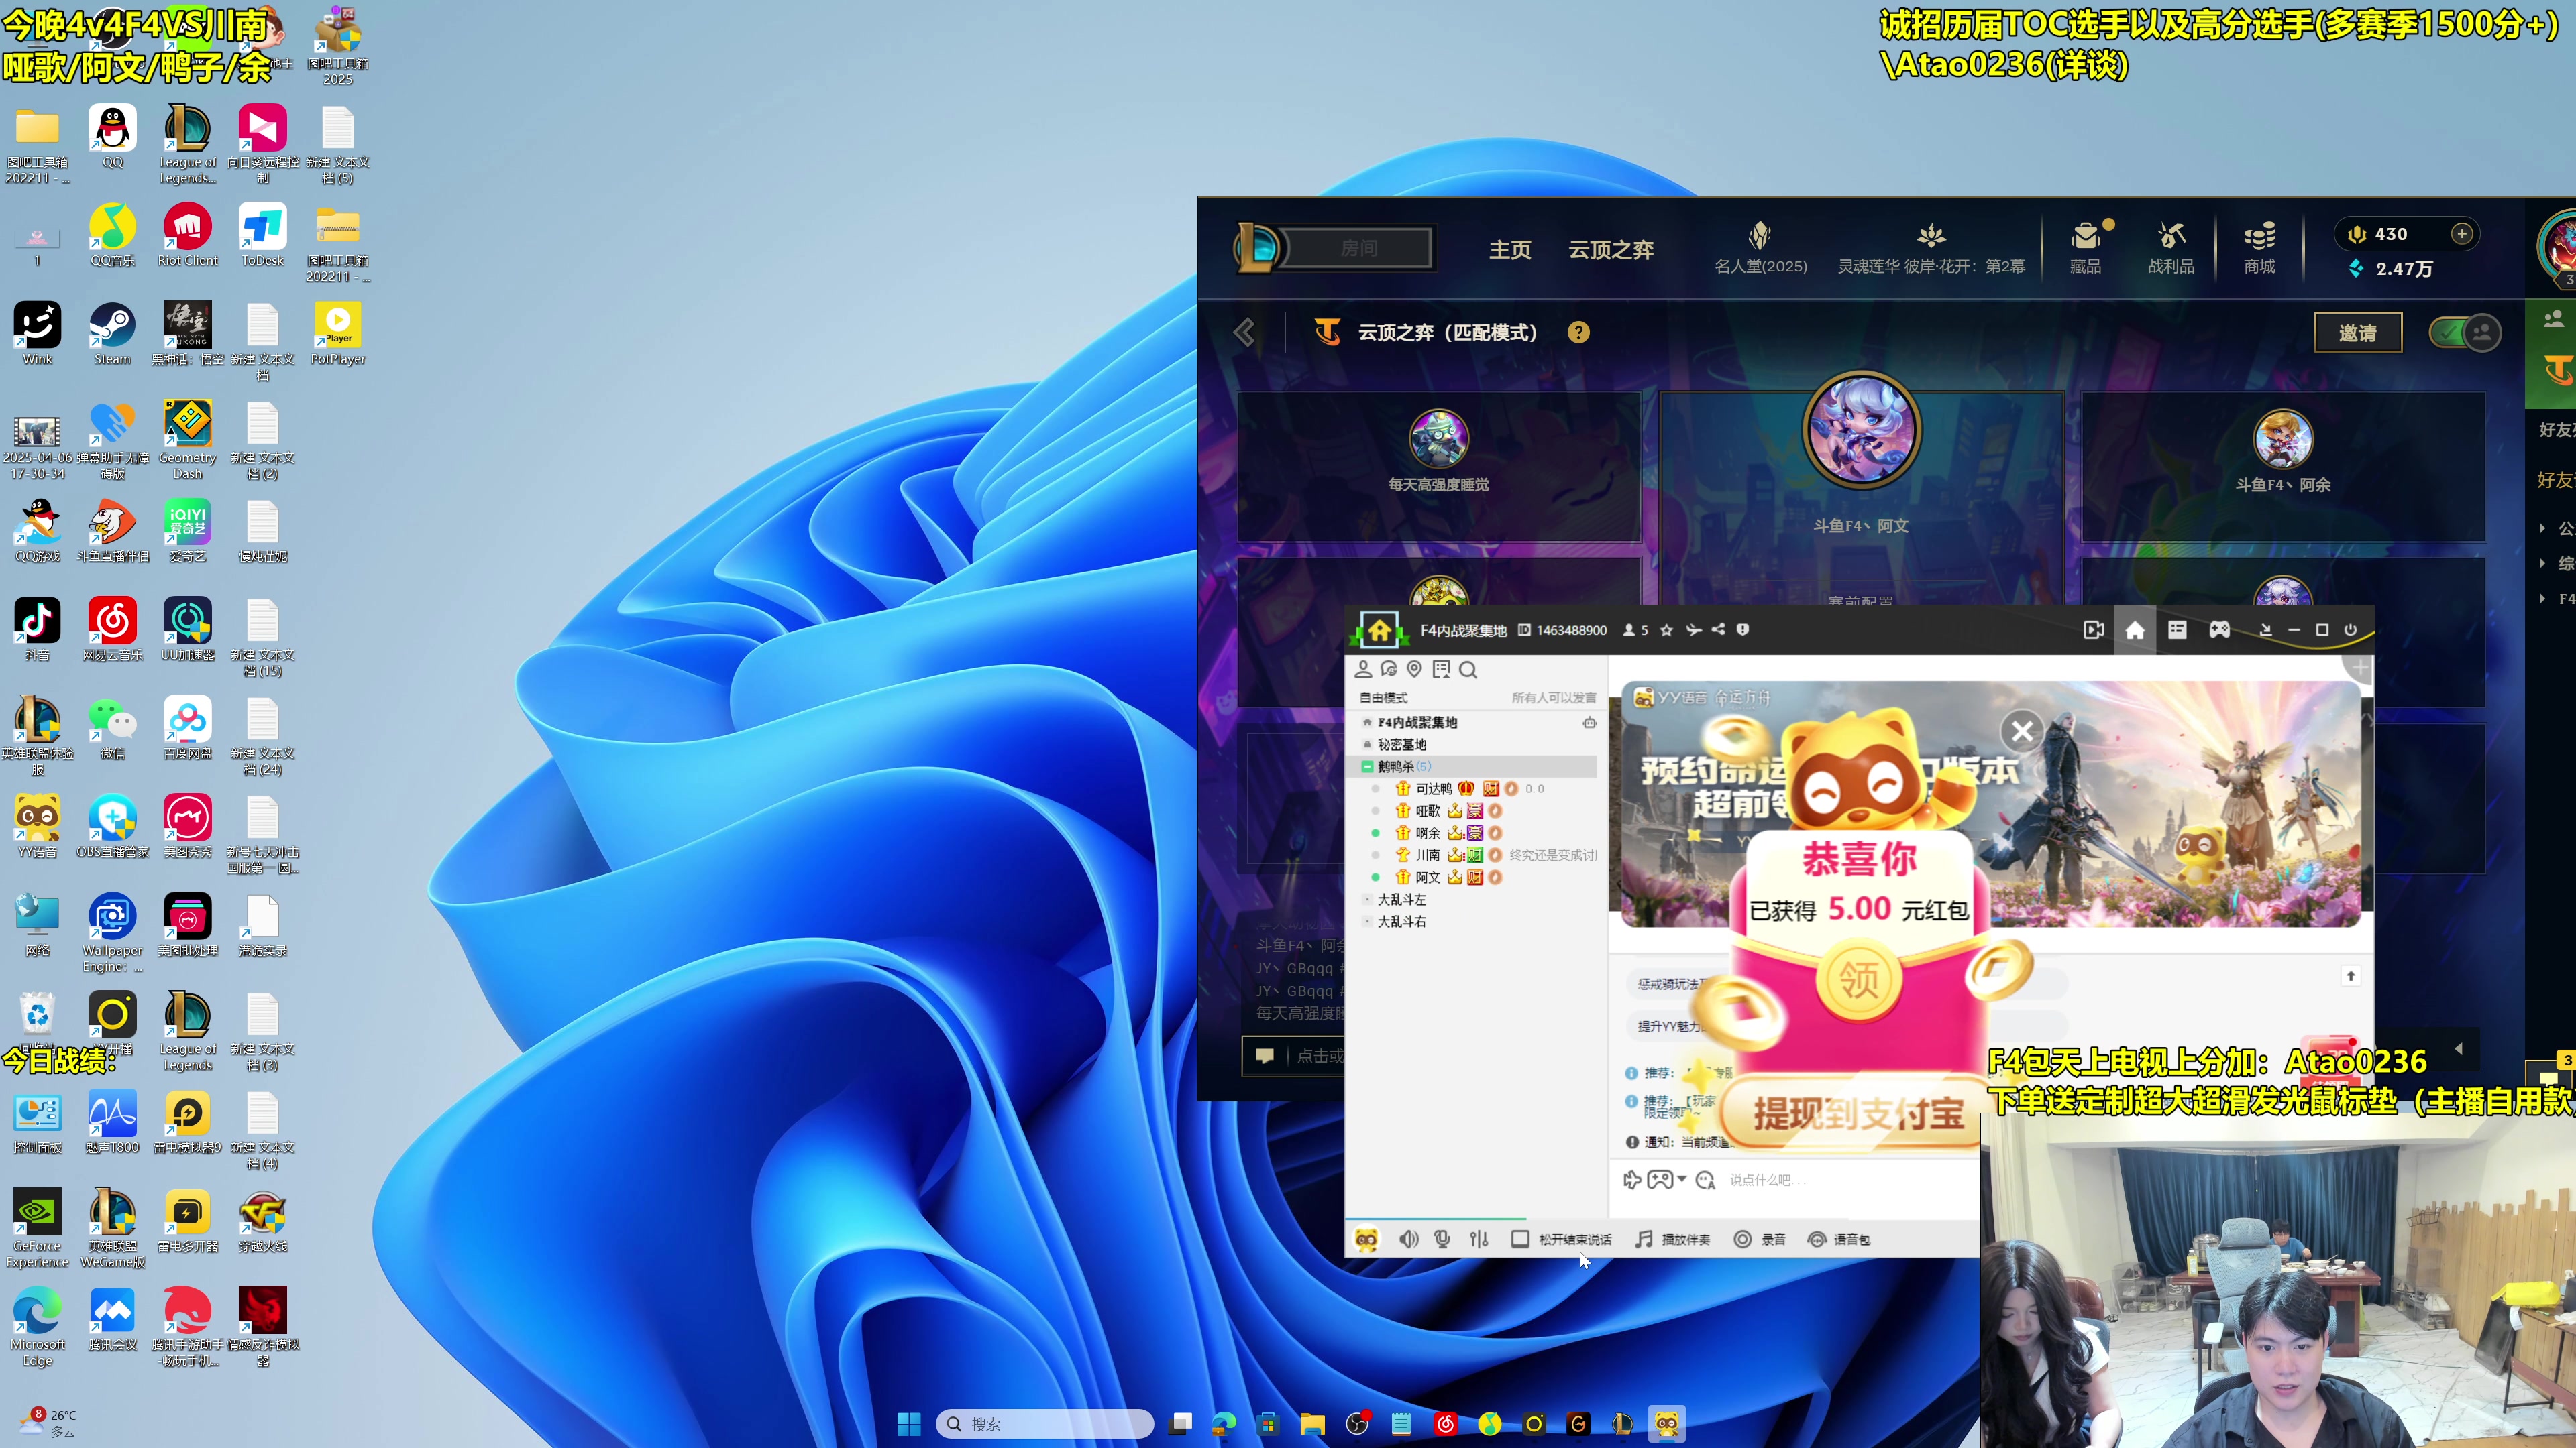Click the plane icon in chat toolbar
This screenshot has width=2576, height=1448.
click(x=1631, y=1180)
